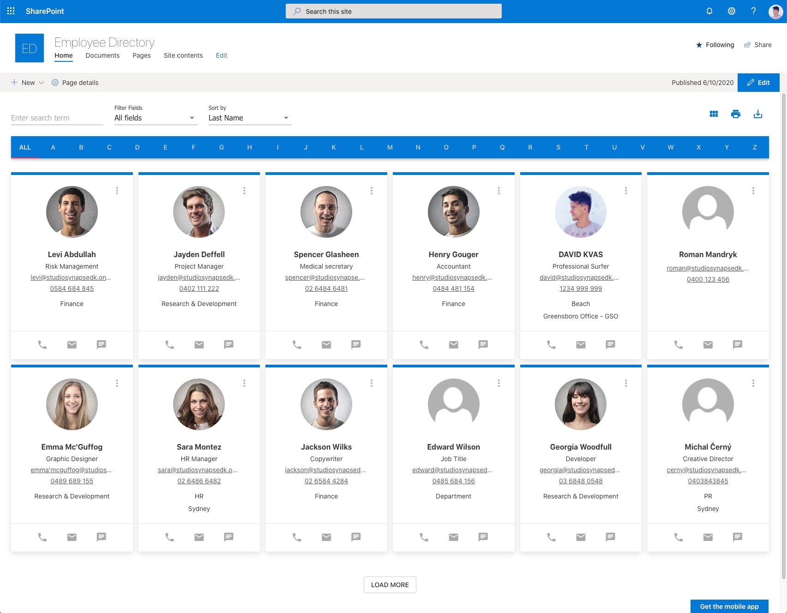The image size is (787, 613).
Task: Email Georgia Woodfull using envelope icon
Action: (581, 537)
